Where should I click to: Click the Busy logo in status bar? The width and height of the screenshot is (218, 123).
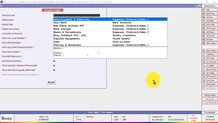[x=7, y=118]
